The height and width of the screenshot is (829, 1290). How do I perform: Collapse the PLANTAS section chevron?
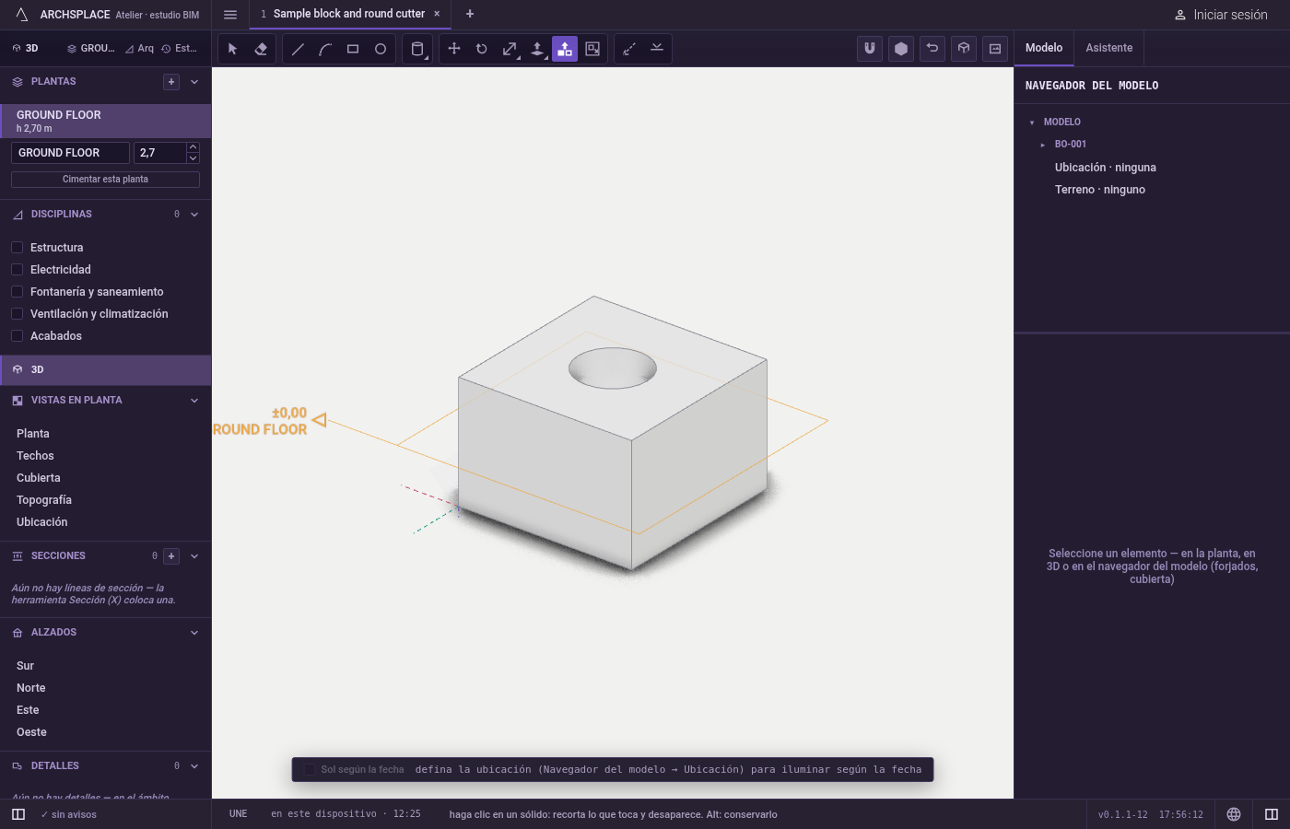(194, 82)
